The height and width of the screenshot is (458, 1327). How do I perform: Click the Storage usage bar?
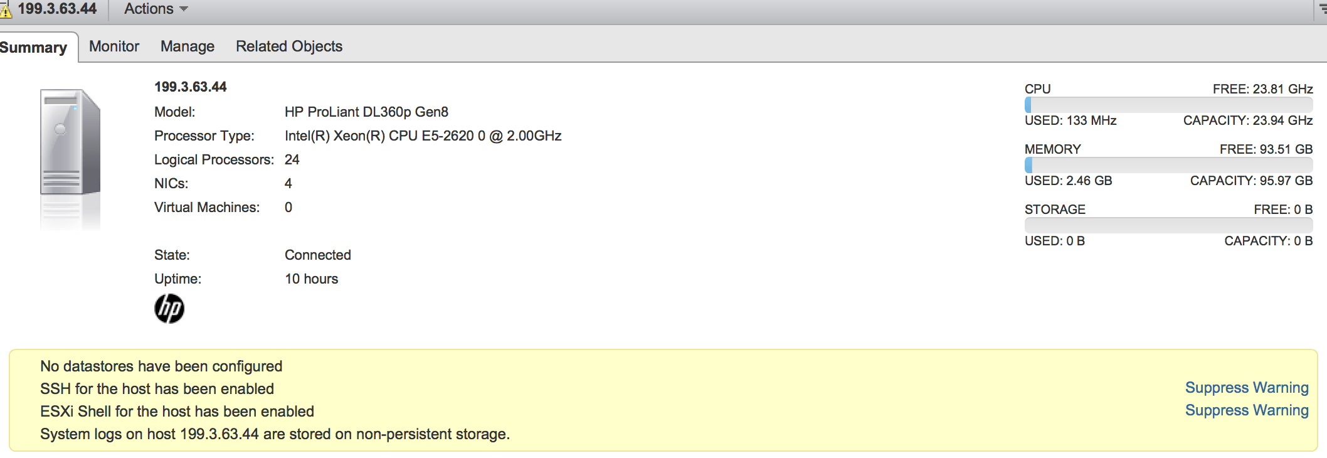coord(1168,225)
